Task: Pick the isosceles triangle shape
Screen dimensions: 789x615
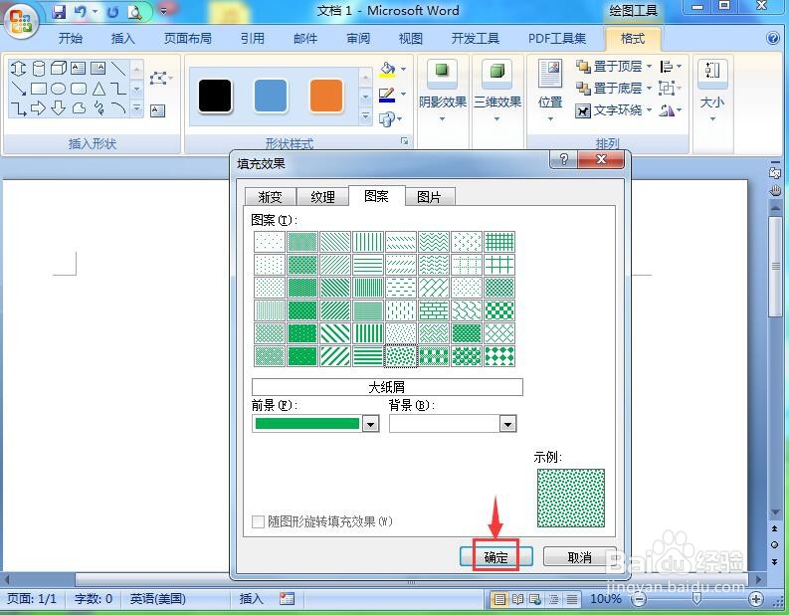Action: point(99,89)
